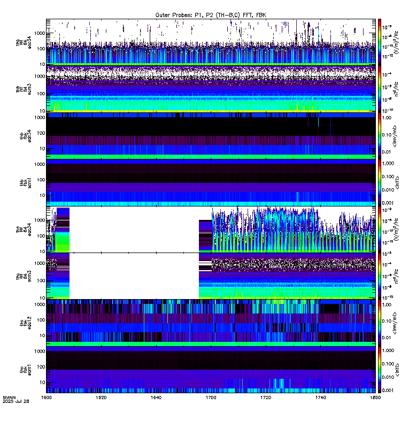Select the 1620 time tick label
The height and width of the screenshot is (428, 401).
tap(101, 398)
